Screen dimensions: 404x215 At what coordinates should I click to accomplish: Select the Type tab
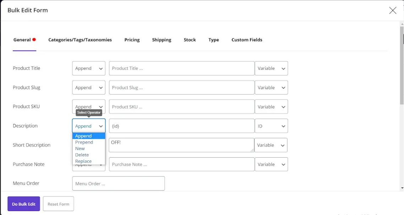[x=213, y=40]
